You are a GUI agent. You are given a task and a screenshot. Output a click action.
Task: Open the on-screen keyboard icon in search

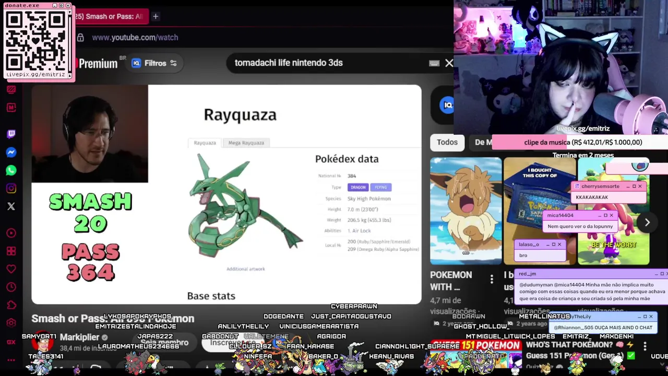coord(434,63)
